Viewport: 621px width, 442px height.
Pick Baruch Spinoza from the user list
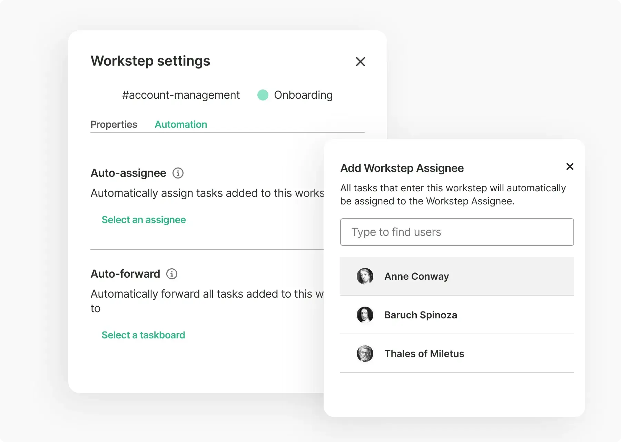(x=421, y=315)
